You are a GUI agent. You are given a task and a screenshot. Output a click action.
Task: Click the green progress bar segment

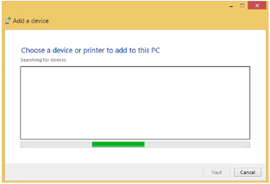point(118,144)
